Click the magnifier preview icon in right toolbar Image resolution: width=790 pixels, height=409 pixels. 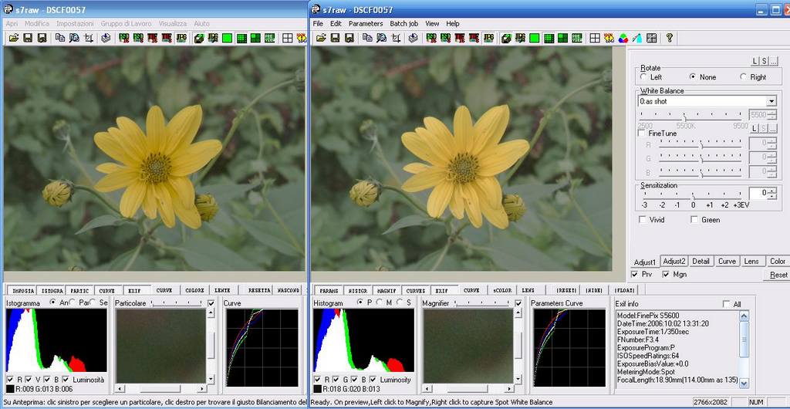pyautogui.click(x=381, y=38)
